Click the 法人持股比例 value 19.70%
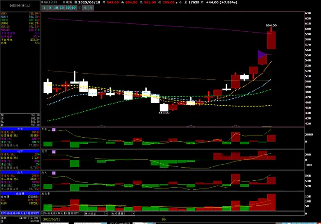321x224 pixels. [x=34, y=189]
